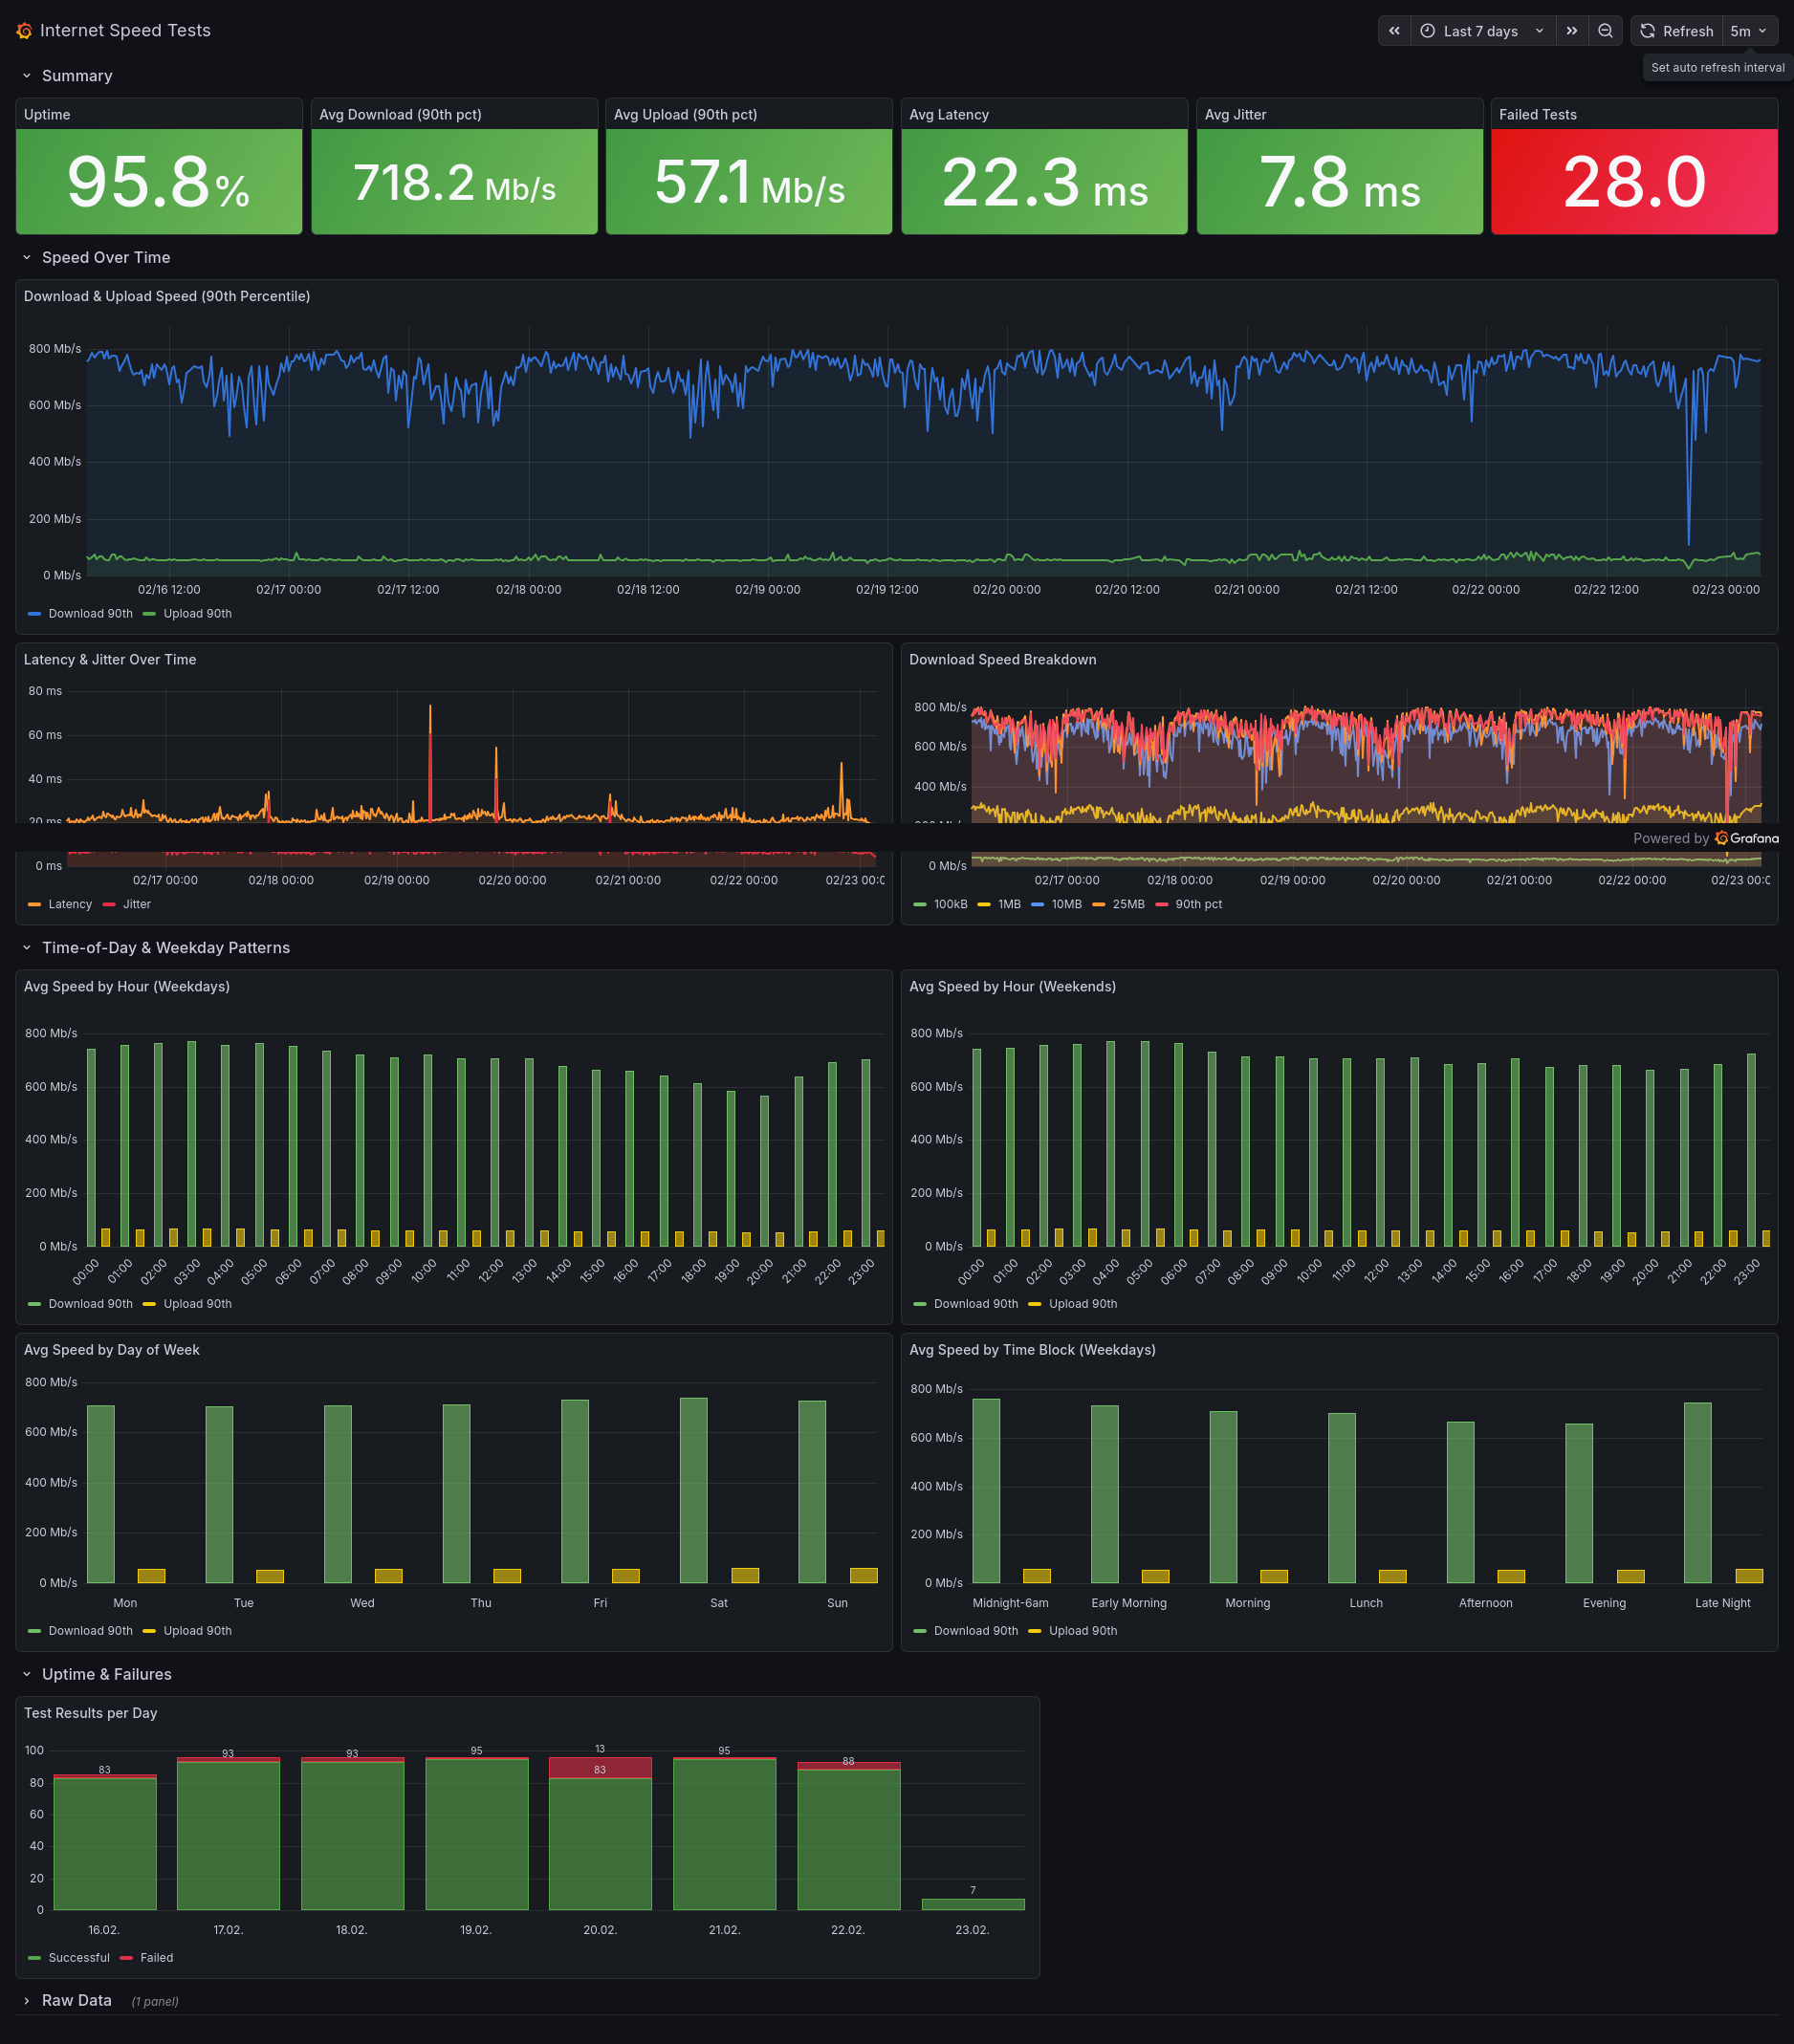Click the zoom-out magnifier icon
Image resolution: width=1794 pixels, height=2044 pixels.
click(1605, 30)
